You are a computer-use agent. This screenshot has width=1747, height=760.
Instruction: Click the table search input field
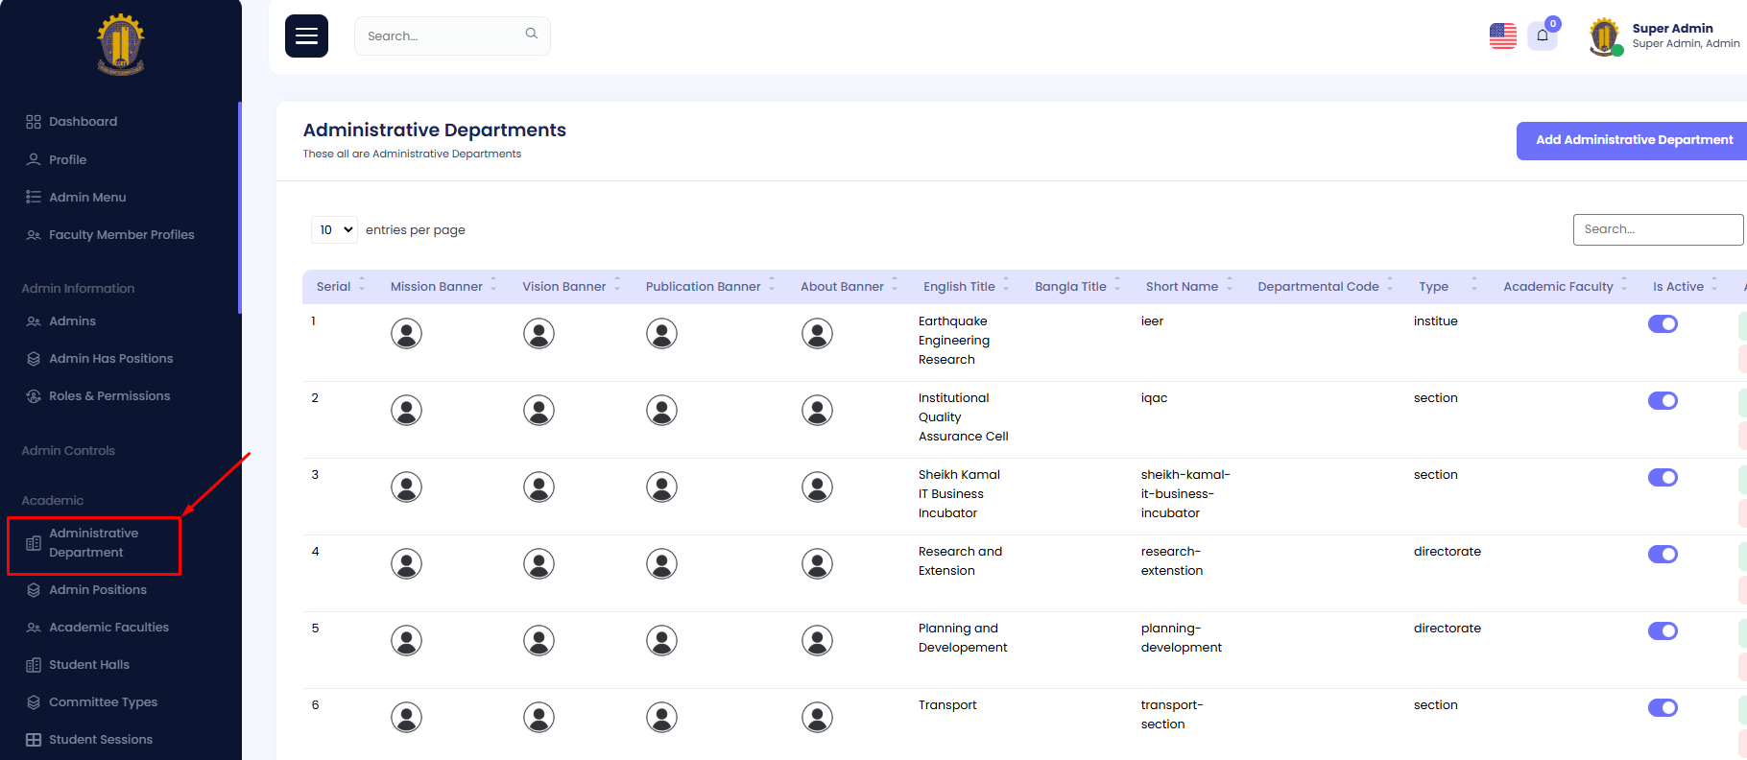(x=1657, y=229)
